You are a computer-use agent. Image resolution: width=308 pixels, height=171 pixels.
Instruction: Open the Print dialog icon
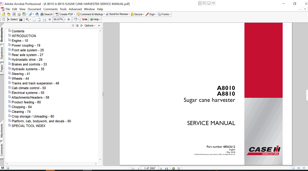(19, 14)
